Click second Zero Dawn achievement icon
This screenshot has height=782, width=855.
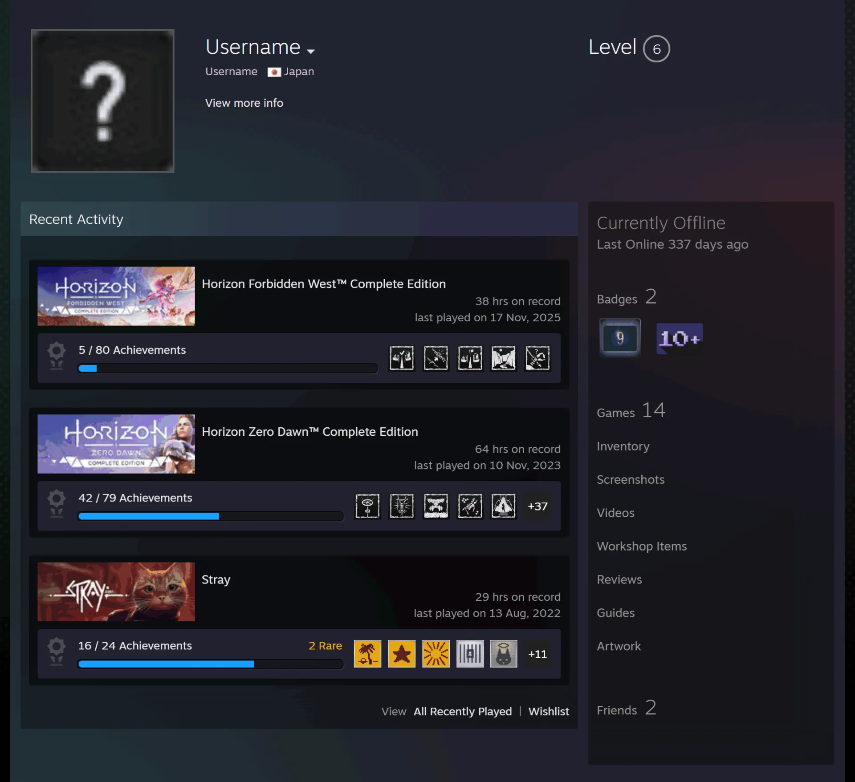pyautogui.click(x=402, y=506)
